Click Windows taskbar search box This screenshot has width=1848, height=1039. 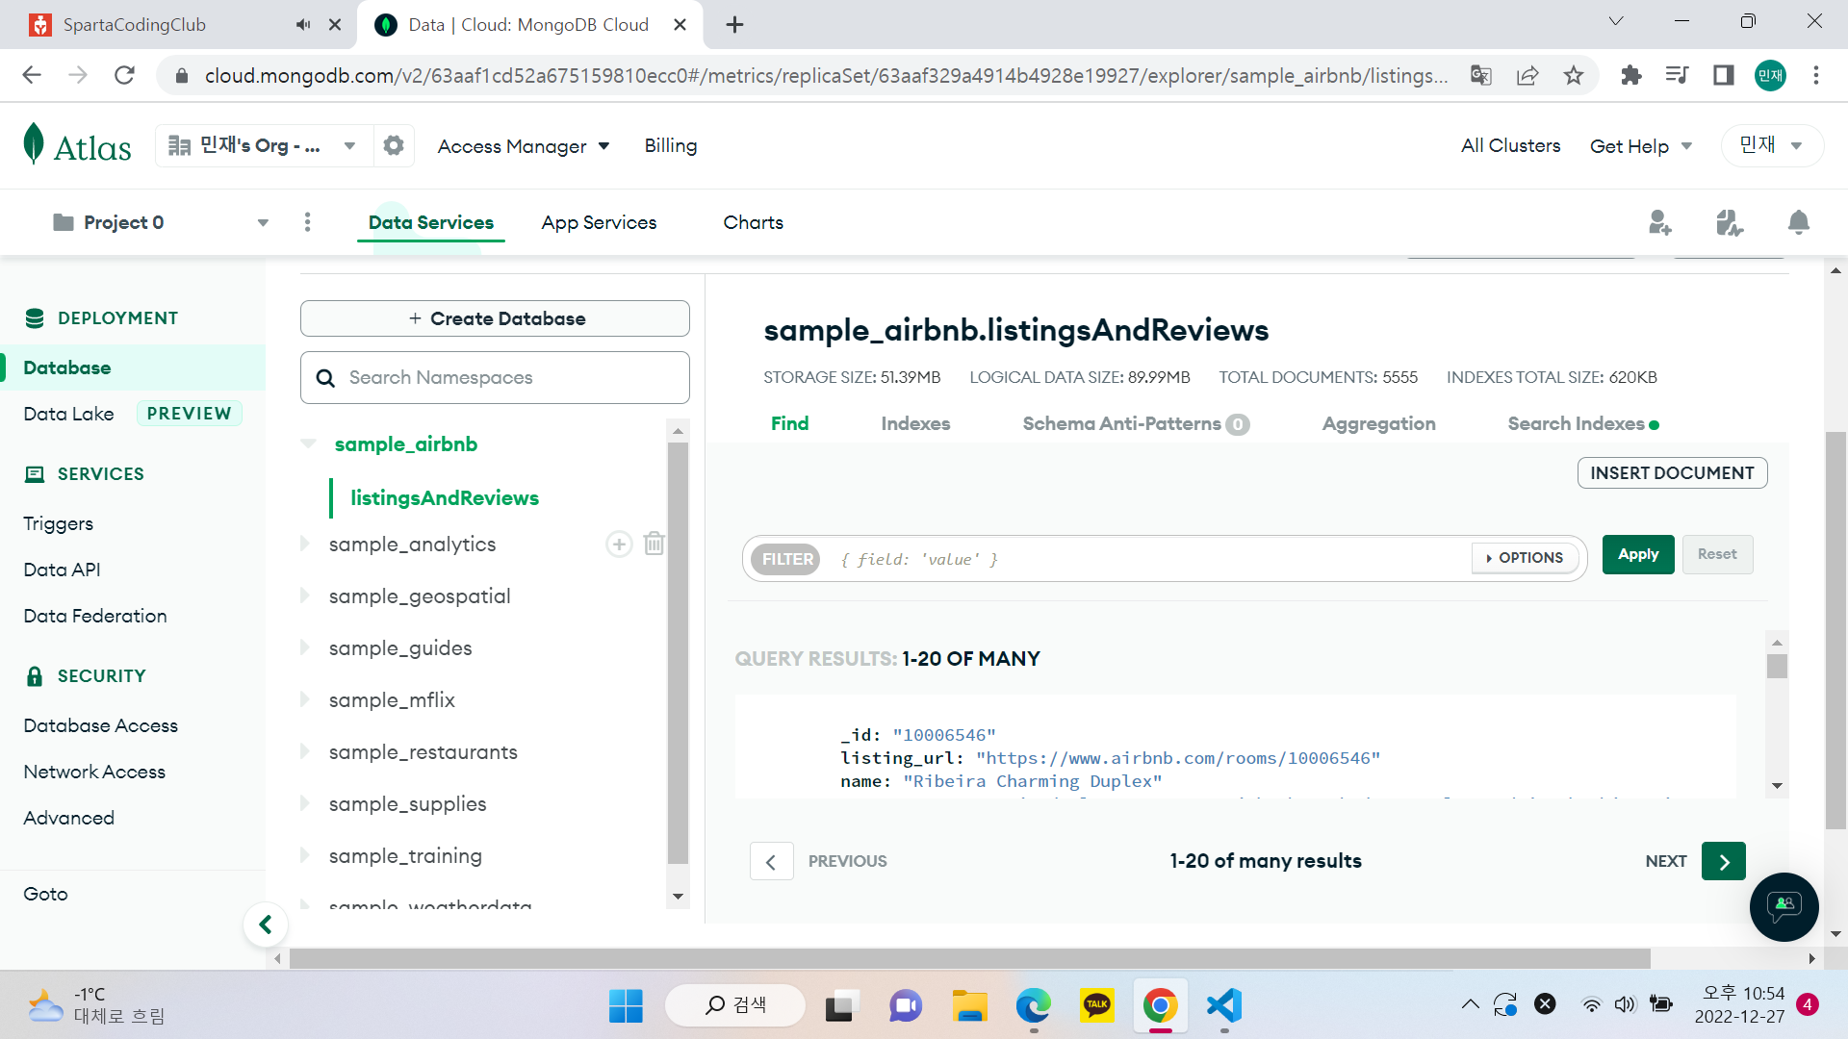tap(735, 1005)
